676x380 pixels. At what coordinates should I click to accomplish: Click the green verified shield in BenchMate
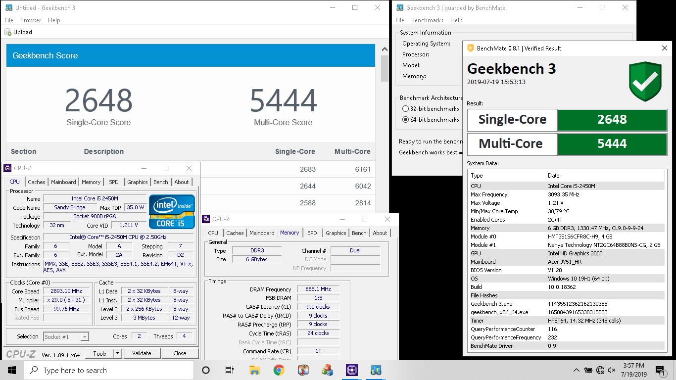(x=645, y=81)
